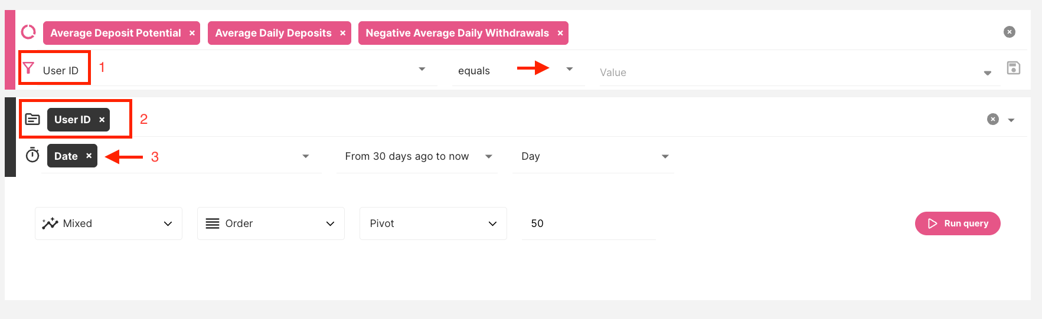Click the dimensions folder icon
1042x319 pixels.
point(32,120)
